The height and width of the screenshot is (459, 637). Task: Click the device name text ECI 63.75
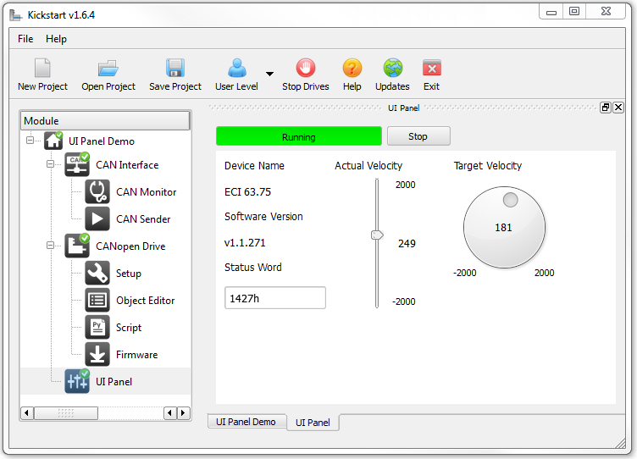coord(247,191)
